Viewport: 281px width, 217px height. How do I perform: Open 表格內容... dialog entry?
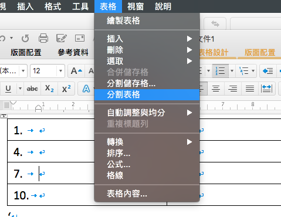147,194
